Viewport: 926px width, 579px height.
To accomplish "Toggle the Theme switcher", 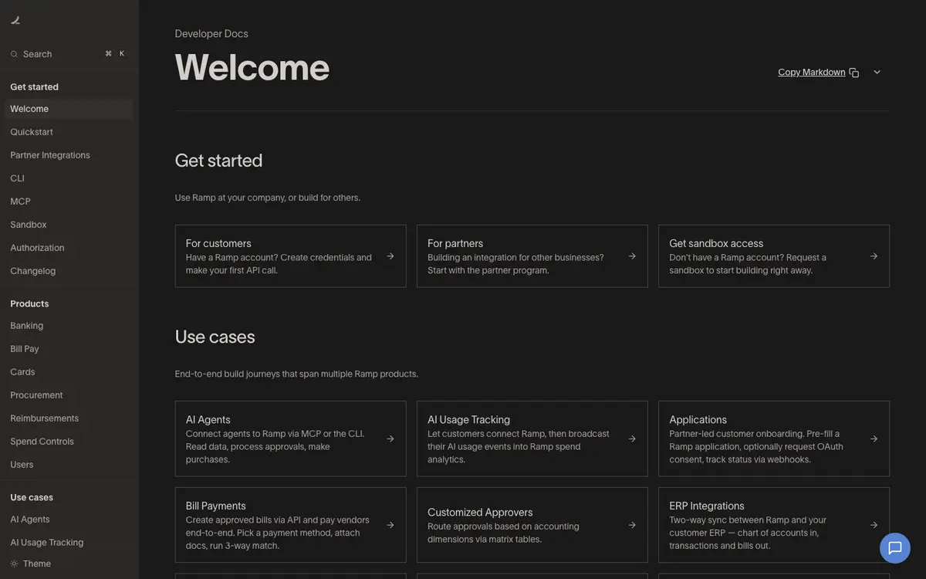I will tap(31, 564).
